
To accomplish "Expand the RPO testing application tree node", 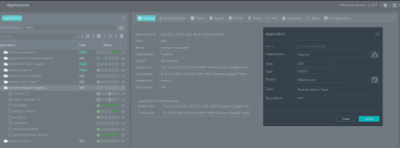I will [2, 52].
